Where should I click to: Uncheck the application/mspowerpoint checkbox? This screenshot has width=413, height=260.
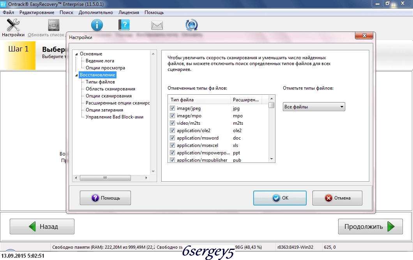click(172, 152)
